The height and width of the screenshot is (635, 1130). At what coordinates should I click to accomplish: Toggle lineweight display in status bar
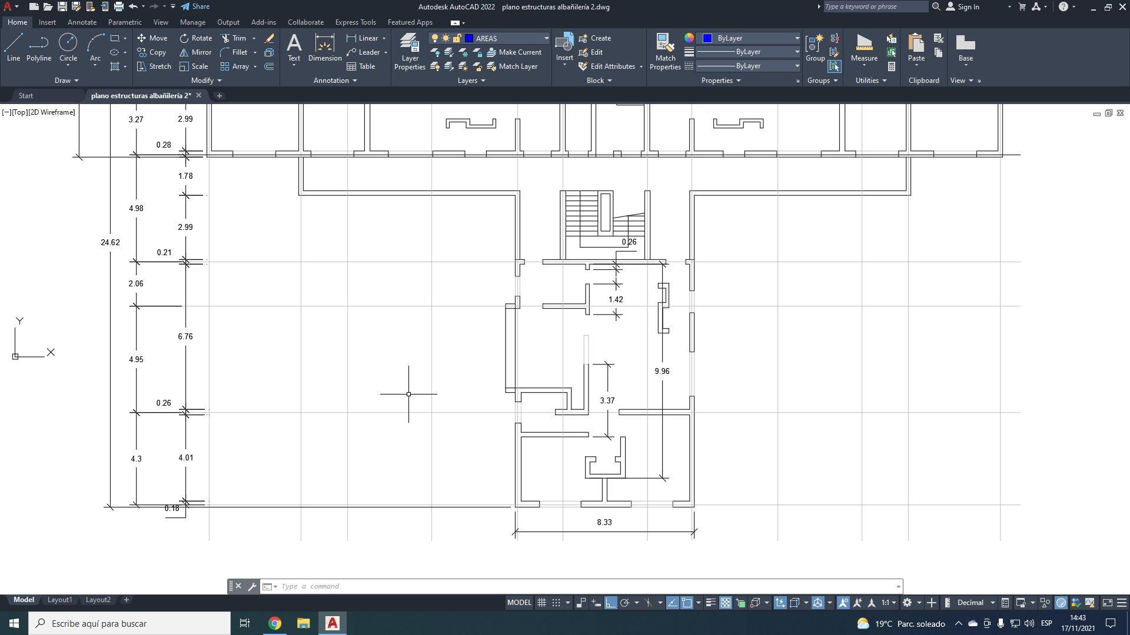coord(710,603)
